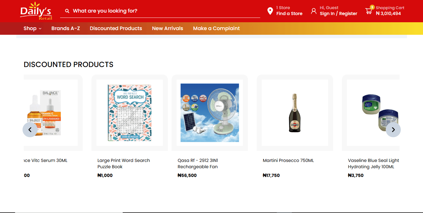423x213 pixels.
Task: Click the cart item count badge
Action: pos(372,7)
